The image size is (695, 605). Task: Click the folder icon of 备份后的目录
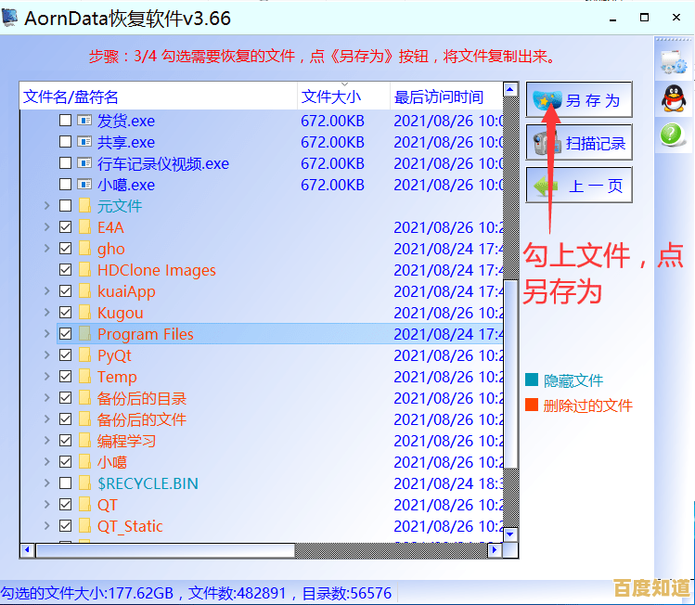click(84, 397)
